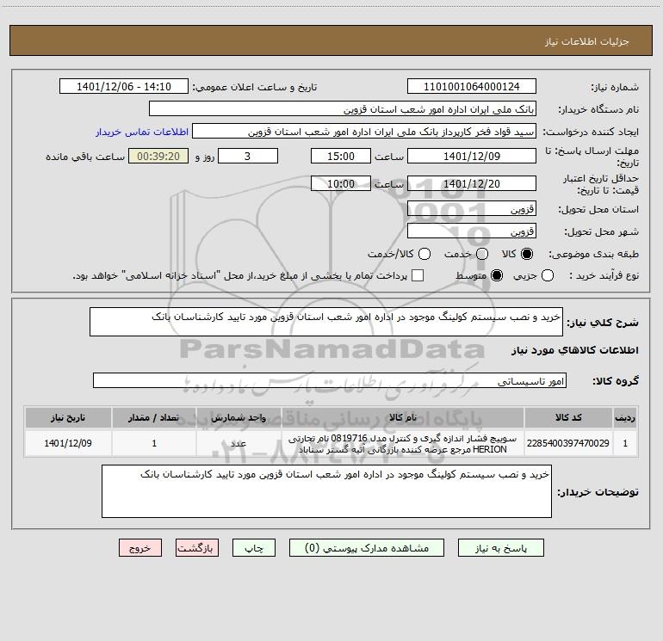This screenshot has width=663, height=641.
Task: Click مشاهده مدارک پیوستی (0) button
Action: [x=367, y=547]
